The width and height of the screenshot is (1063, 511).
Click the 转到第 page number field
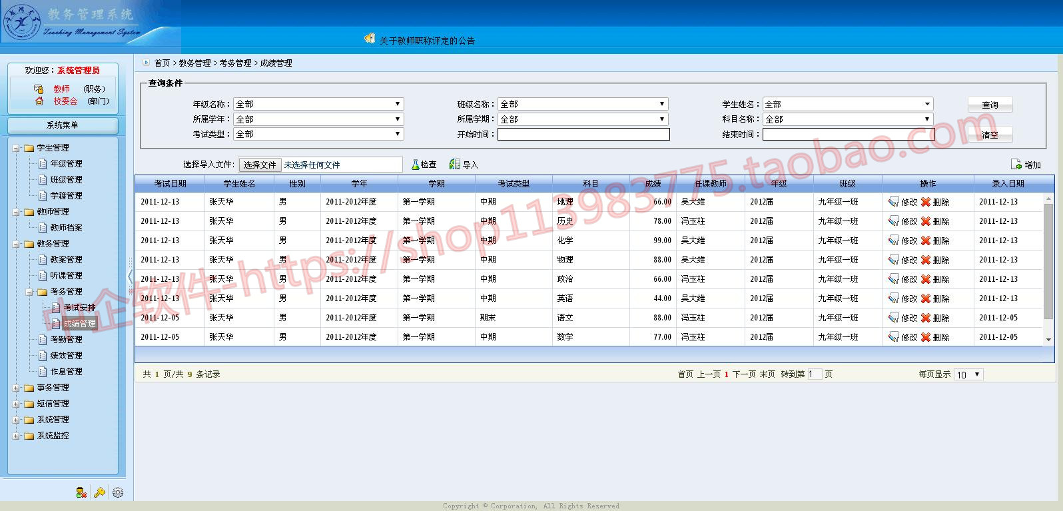tap(815, 374)
